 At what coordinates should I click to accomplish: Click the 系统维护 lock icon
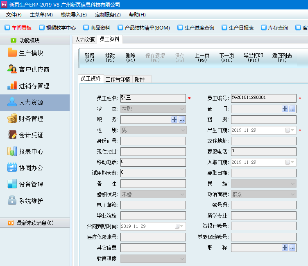pos(12,201)
